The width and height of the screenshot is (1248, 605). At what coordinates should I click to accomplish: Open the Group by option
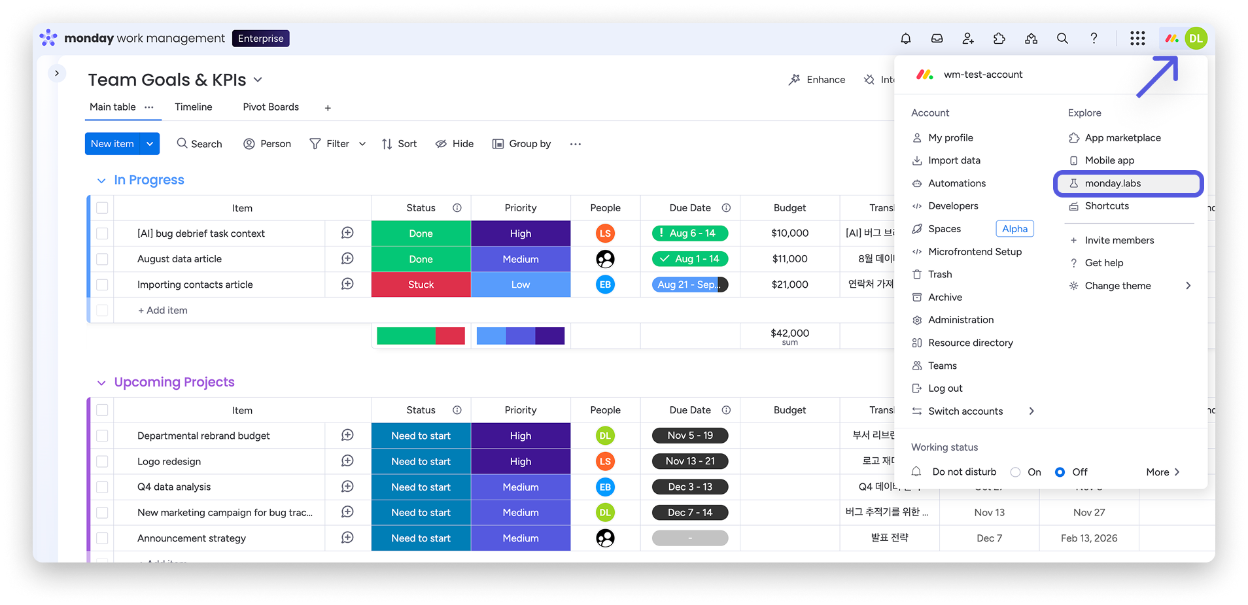pyautogui.click(x=521, y=144)
